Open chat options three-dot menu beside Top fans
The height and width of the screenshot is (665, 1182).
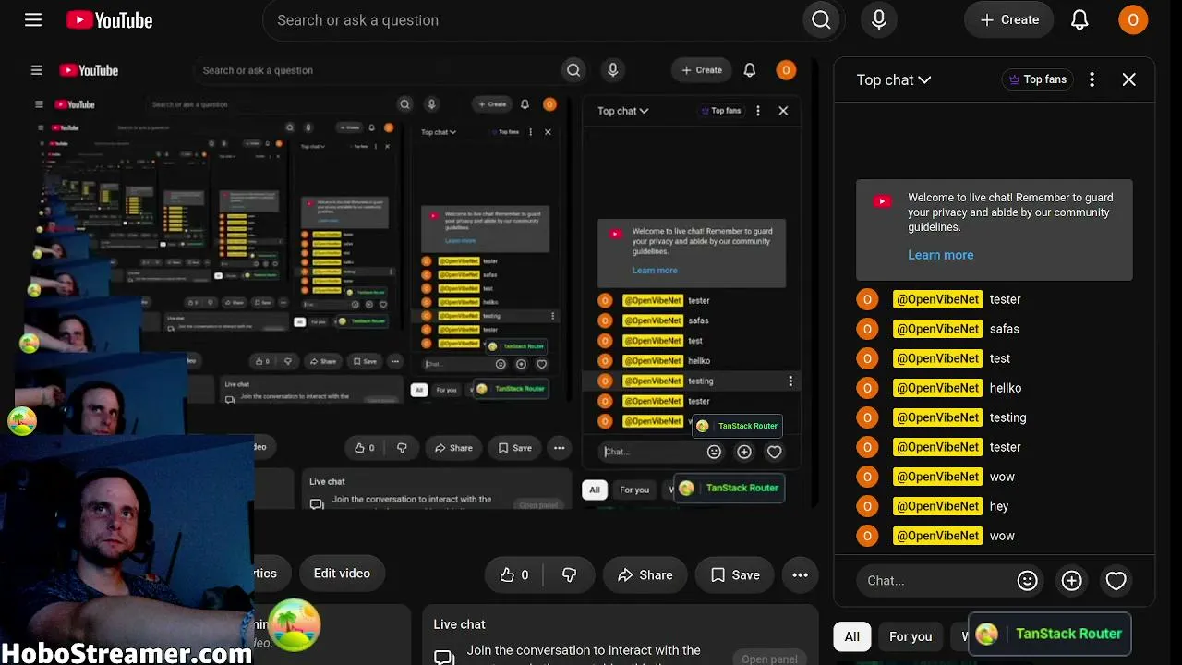pyautogui.click(x=1092, y=79)
